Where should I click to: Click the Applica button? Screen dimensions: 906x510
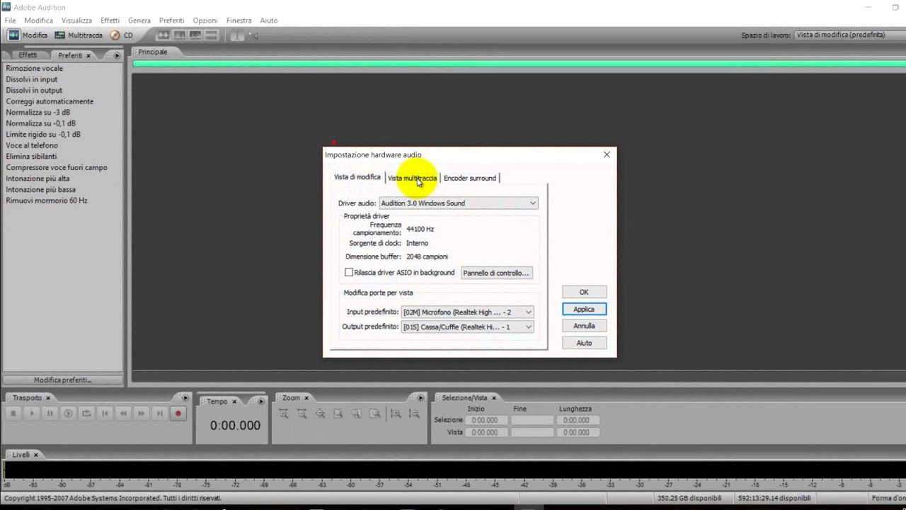(584, 310)
